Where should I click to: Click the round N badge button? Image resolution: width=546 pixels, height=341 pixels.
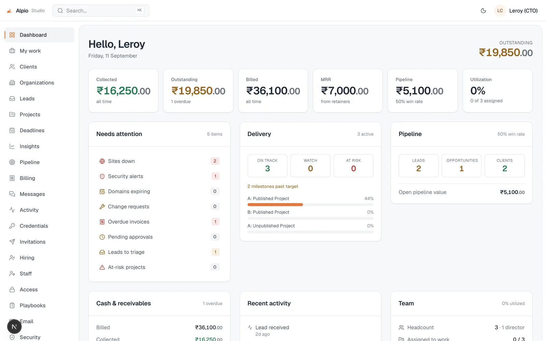[14, 327]
